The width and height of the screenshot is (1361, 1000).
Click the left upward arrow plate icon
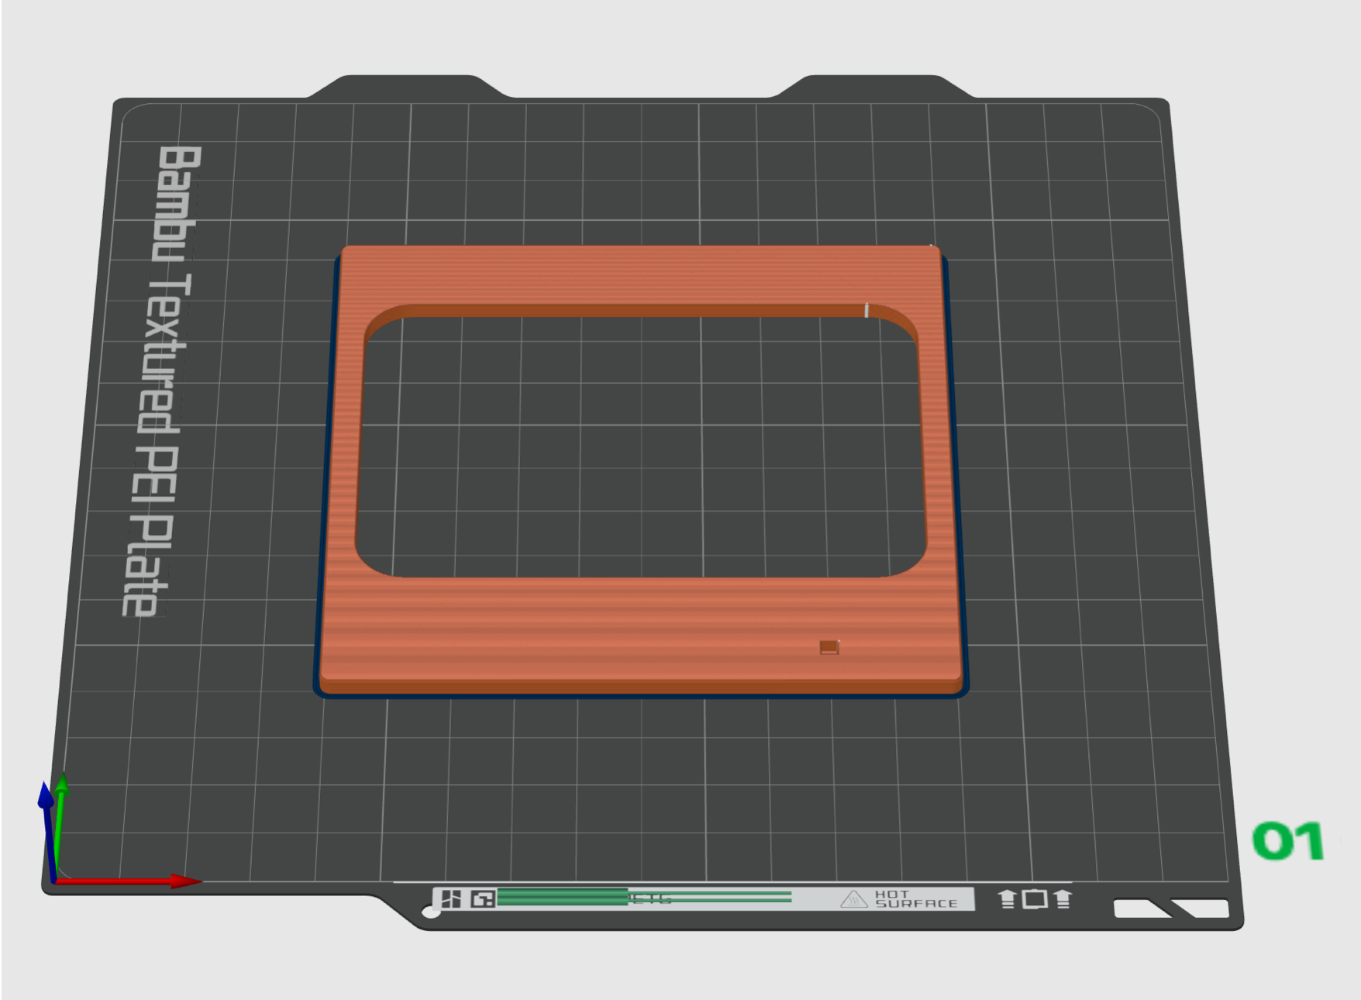coord(1006,899)
